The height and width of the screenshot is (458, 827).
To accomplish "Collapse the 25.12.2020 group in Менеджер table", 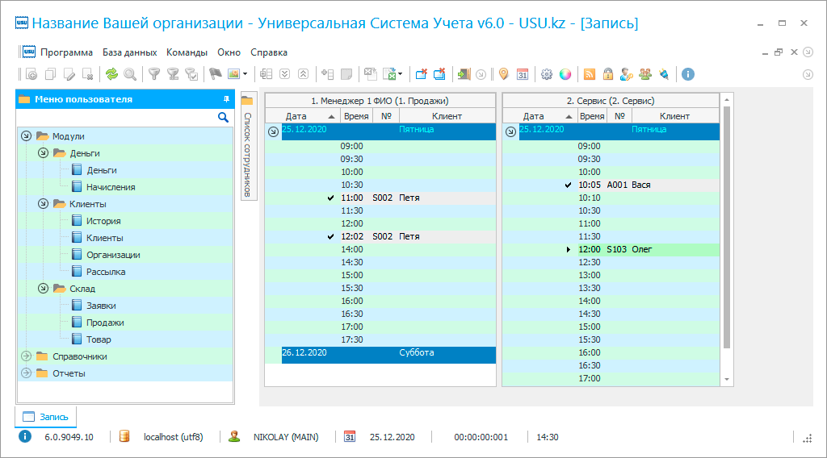I will coord(273,131).
